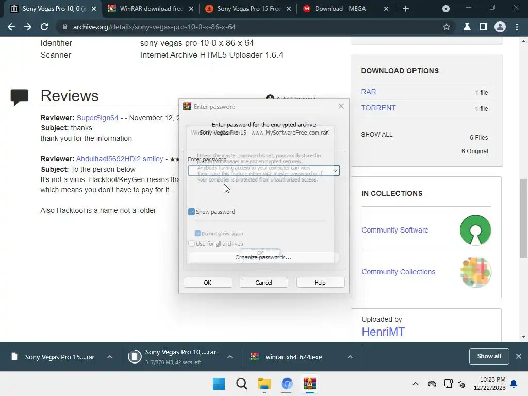Close the WinRAR download tab
528x396 pixels.
coord(191,9)
